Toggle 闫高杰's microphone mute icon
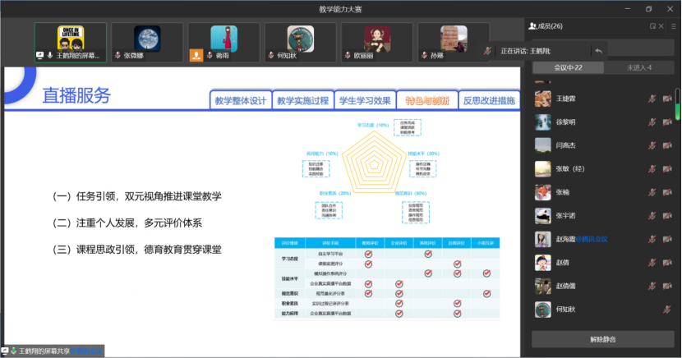The image size is (682, 358). (652, 145)
